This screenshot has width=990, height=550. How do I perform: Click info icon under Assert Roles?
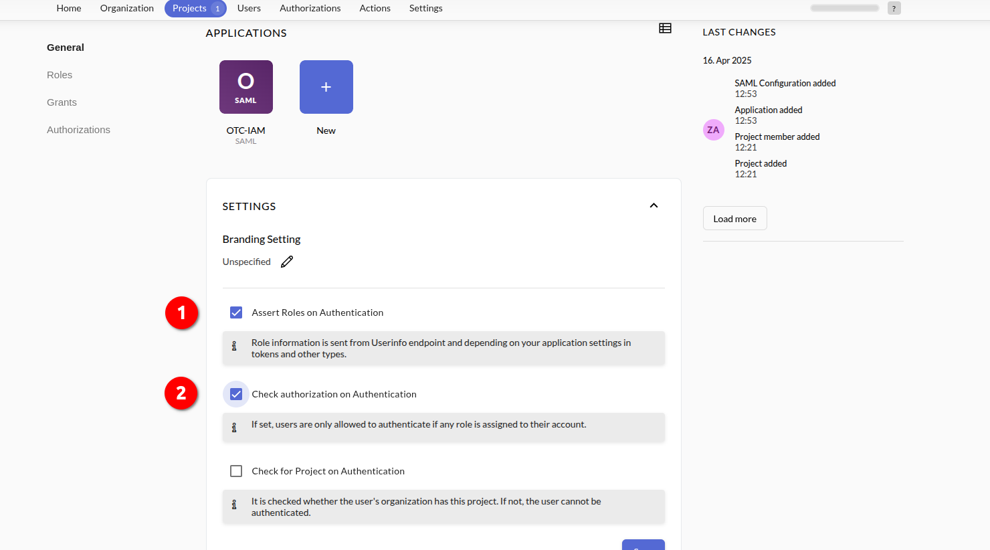234,347
